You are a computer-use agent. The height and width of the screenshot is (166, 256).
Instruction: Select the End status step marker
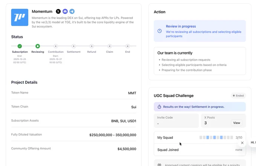pyautogui.click(x=128, y=46)
